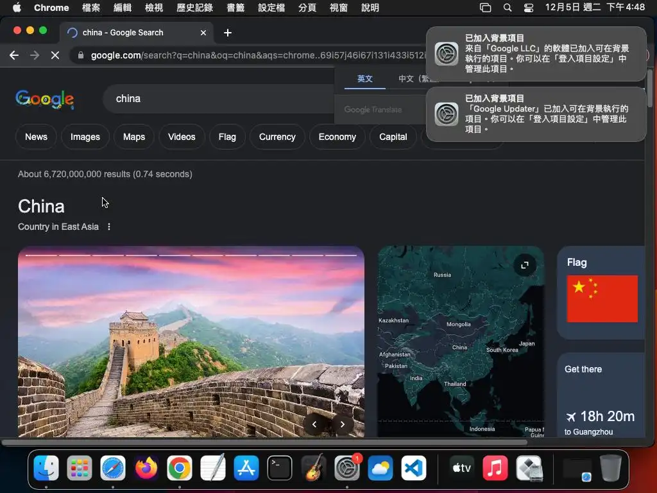This screenshot has width=657, height=493.
Task: Open the Weather app in dock
Action: 380,468
